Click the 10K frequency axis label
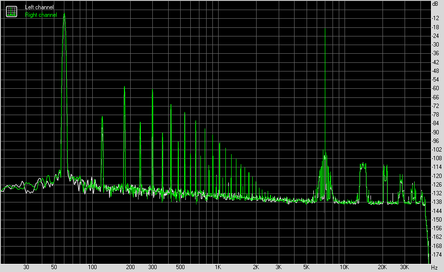 (345, 267)
